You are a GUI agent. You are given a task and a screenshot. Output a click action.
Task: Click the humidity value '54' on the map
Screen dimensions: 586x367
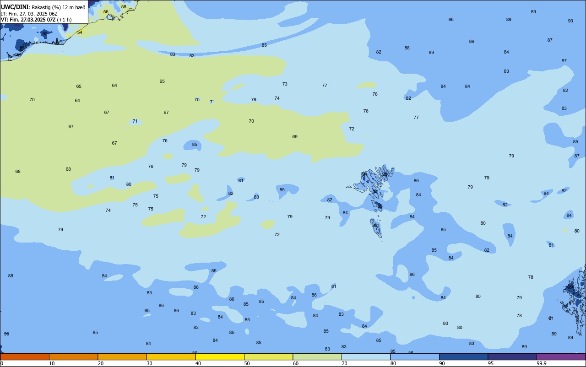(x=80, y=32)
